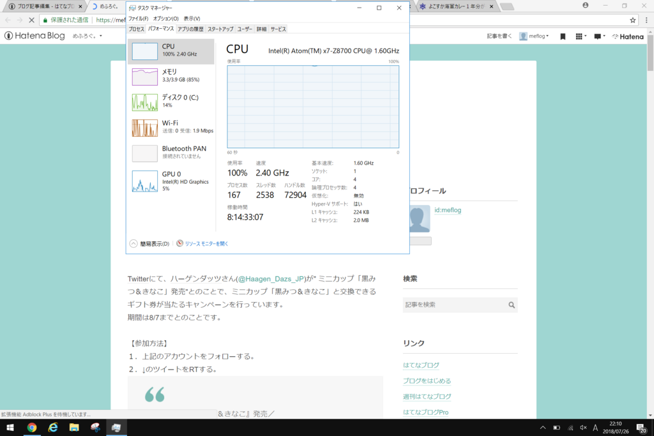This screenshot has width=654, height=436.
Task: Open Internet Explorer from the taskbar
Action: [53, 428]
